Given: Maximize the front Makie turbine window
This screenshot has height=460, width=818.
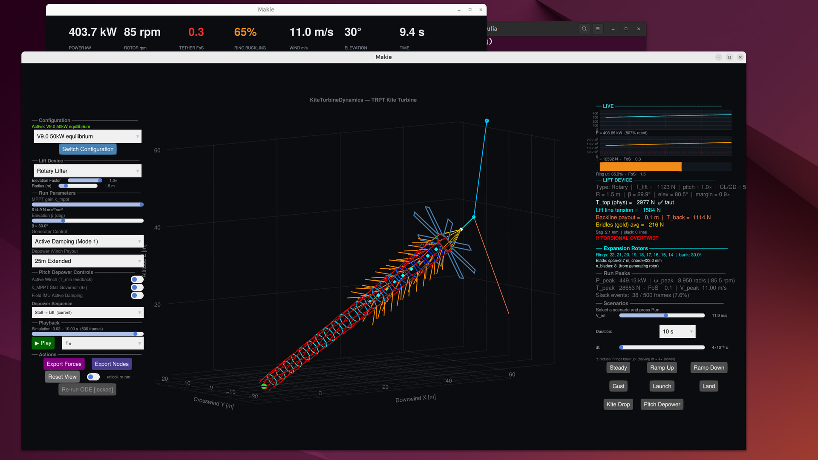Looking at the screenshot, I should pyautogui.click(x=729, y=57).
